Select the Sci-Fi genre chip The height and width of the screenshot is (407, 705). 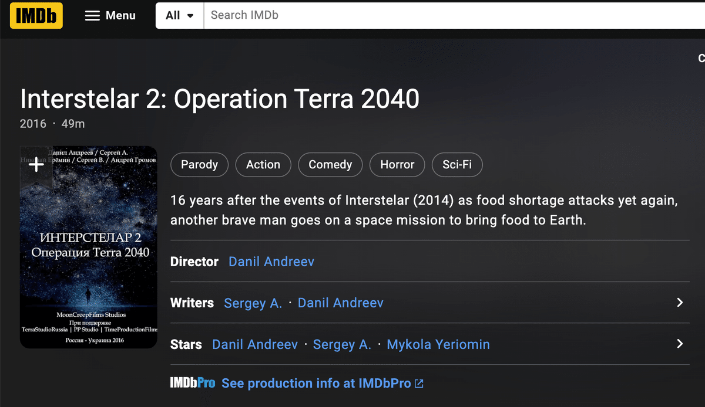(x=457, y=165)
